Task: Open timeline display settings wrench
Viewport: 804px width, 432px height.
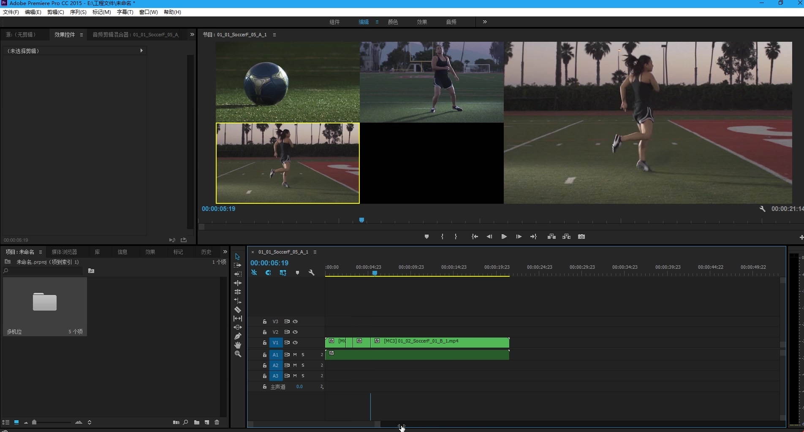Action: (x=312, y=273)
